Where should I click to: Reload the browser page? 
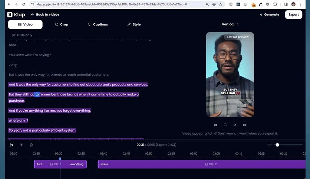point(23,4)
